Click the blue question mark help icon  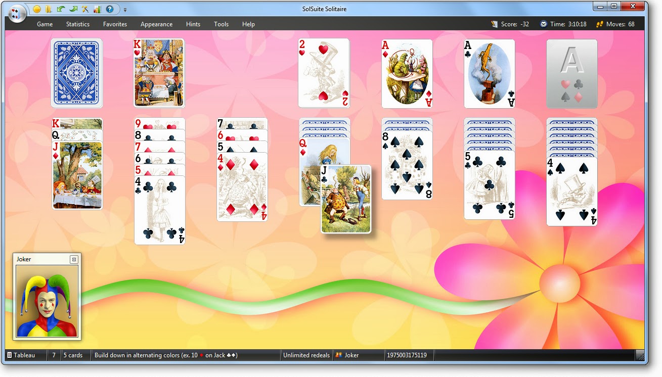[x=109, y=9]
